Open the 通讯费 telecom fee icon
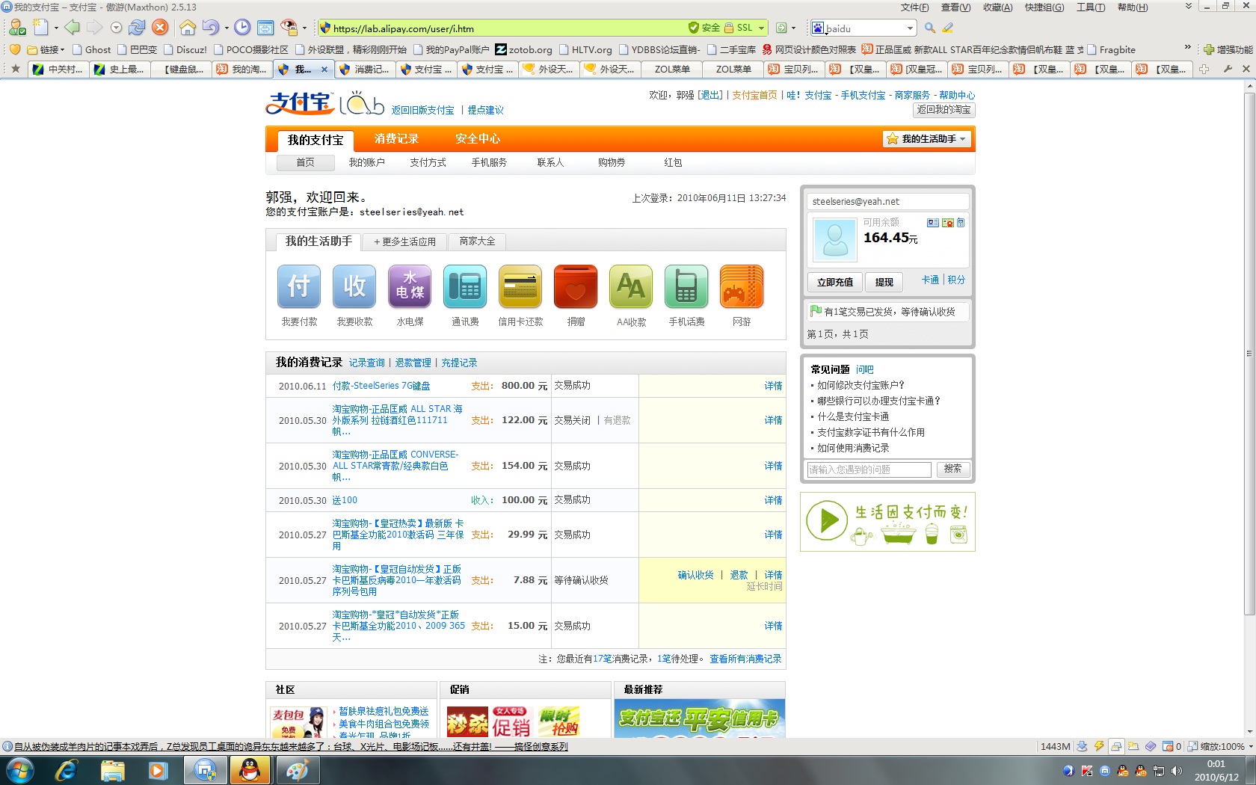Viewport: 1256px width, 785px height. [465, 286]
